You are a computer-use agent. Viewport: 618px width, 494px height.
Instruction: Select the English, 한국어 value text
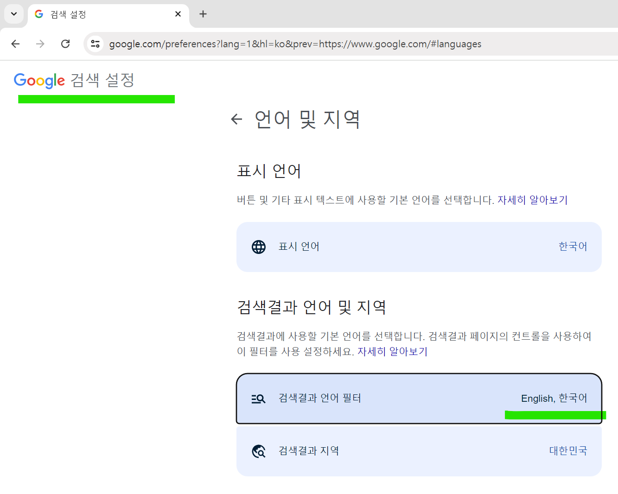[554, 398]
